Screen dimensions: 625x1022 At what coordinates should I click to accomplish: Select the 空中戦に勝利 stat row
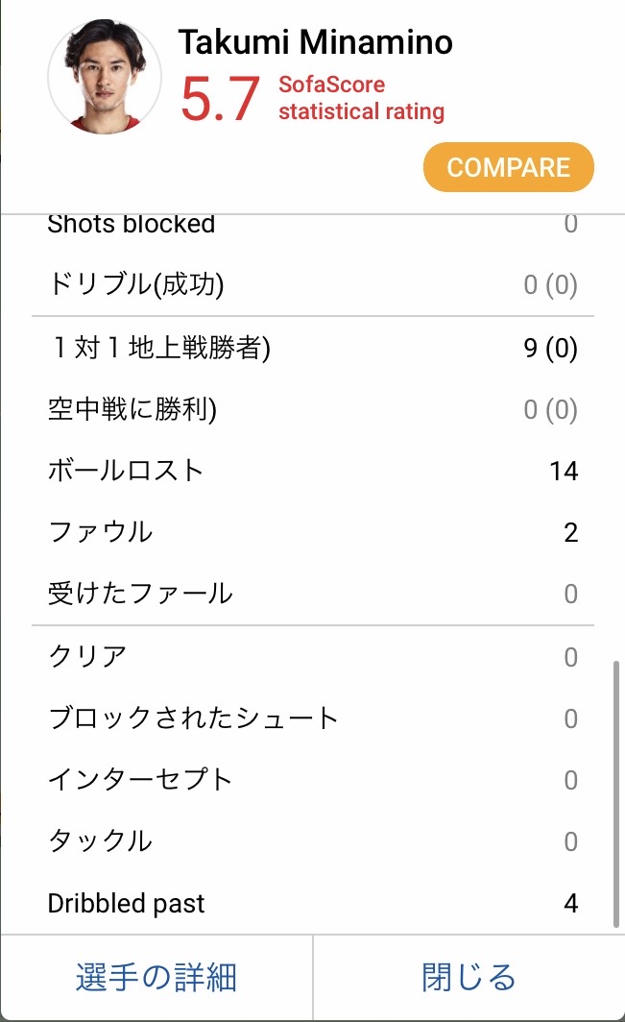tap(312, 410)
